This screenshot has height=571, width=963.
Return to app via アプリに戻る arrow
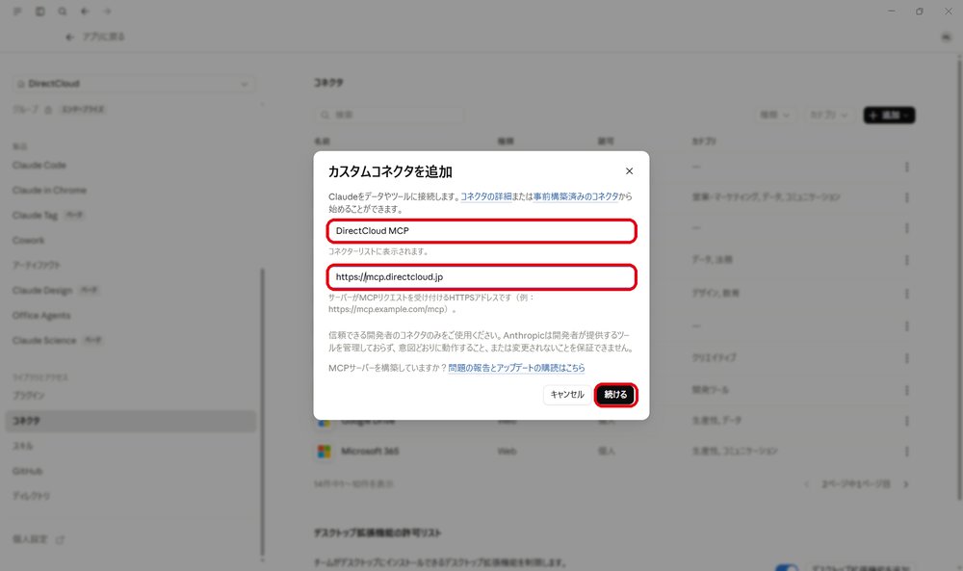pyautogui.click(x=69, y=37)
